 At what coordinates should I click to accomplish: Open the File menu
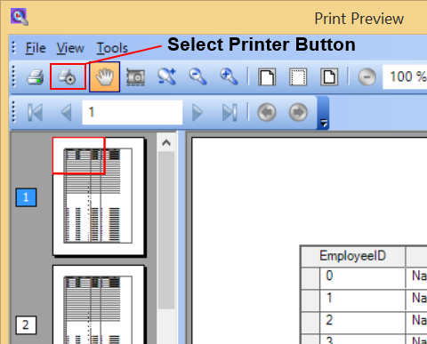tap(36, 48)
